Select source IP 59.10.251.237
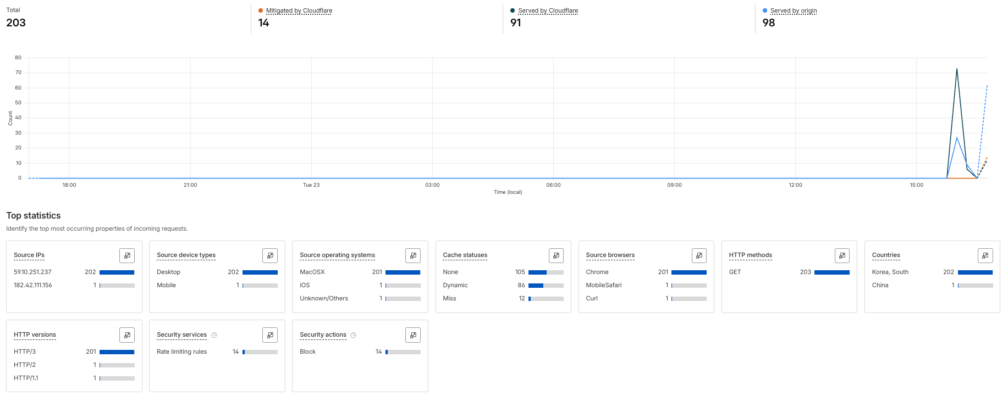The image size is (1008, 396). [32, 272]
